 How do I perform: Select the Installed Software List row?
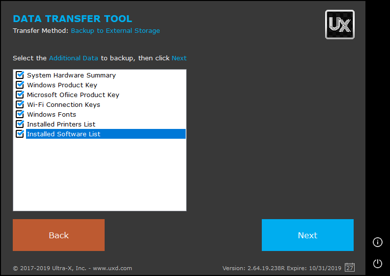[106, 134]
